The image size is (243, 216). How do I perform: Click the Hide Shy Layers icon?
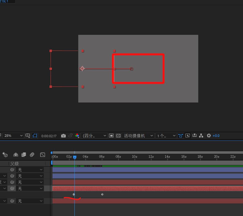tap(15, 155)
